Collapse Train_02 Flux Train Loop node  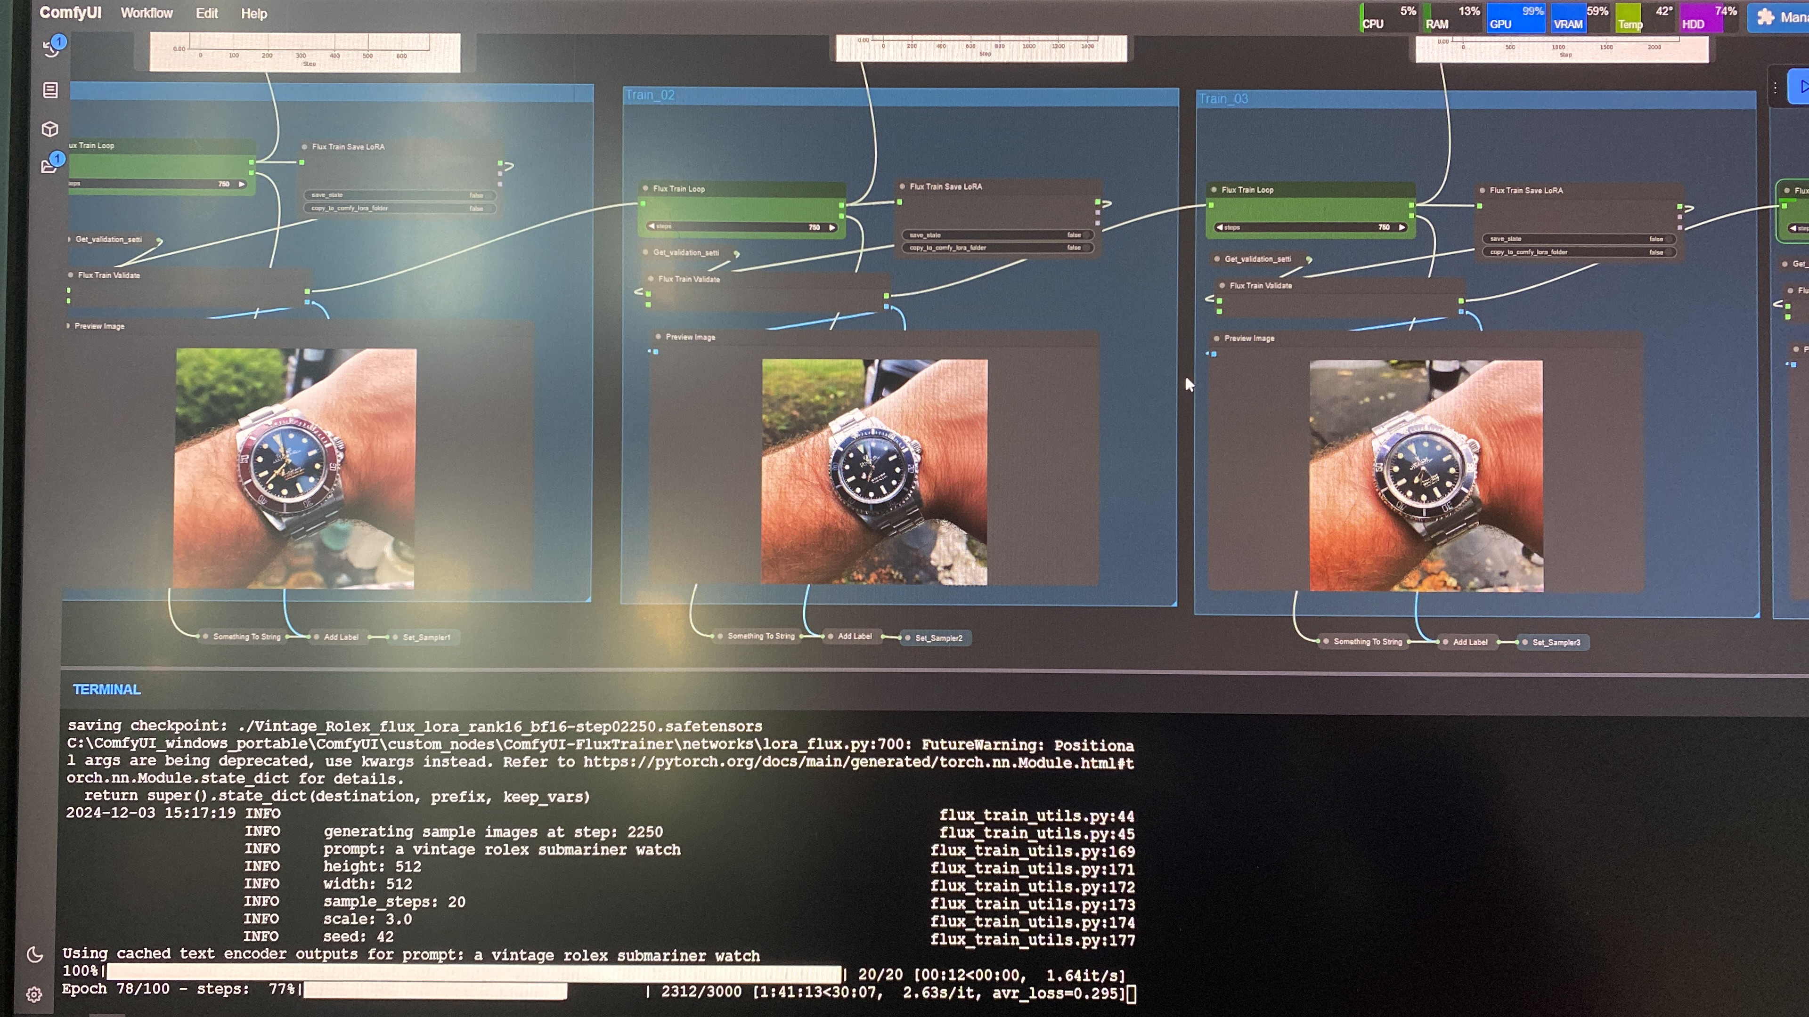[645, 188]
